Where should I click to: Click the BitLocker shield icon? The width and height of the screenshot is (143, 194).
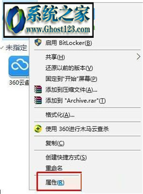[x=38, y=42]
